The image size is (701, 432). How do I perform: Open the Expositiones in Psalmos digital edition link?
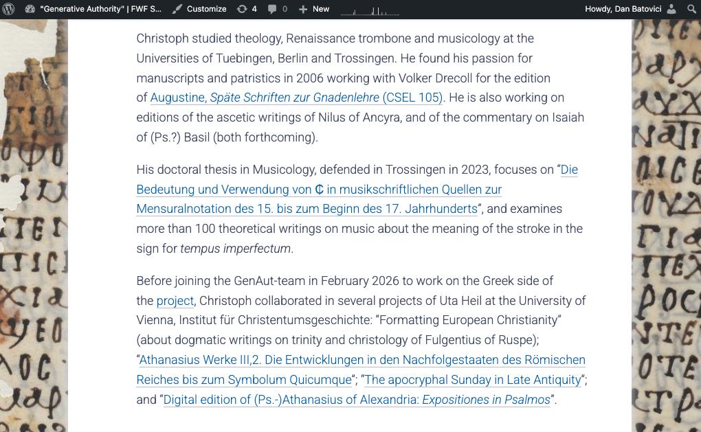tap(357, 400)
